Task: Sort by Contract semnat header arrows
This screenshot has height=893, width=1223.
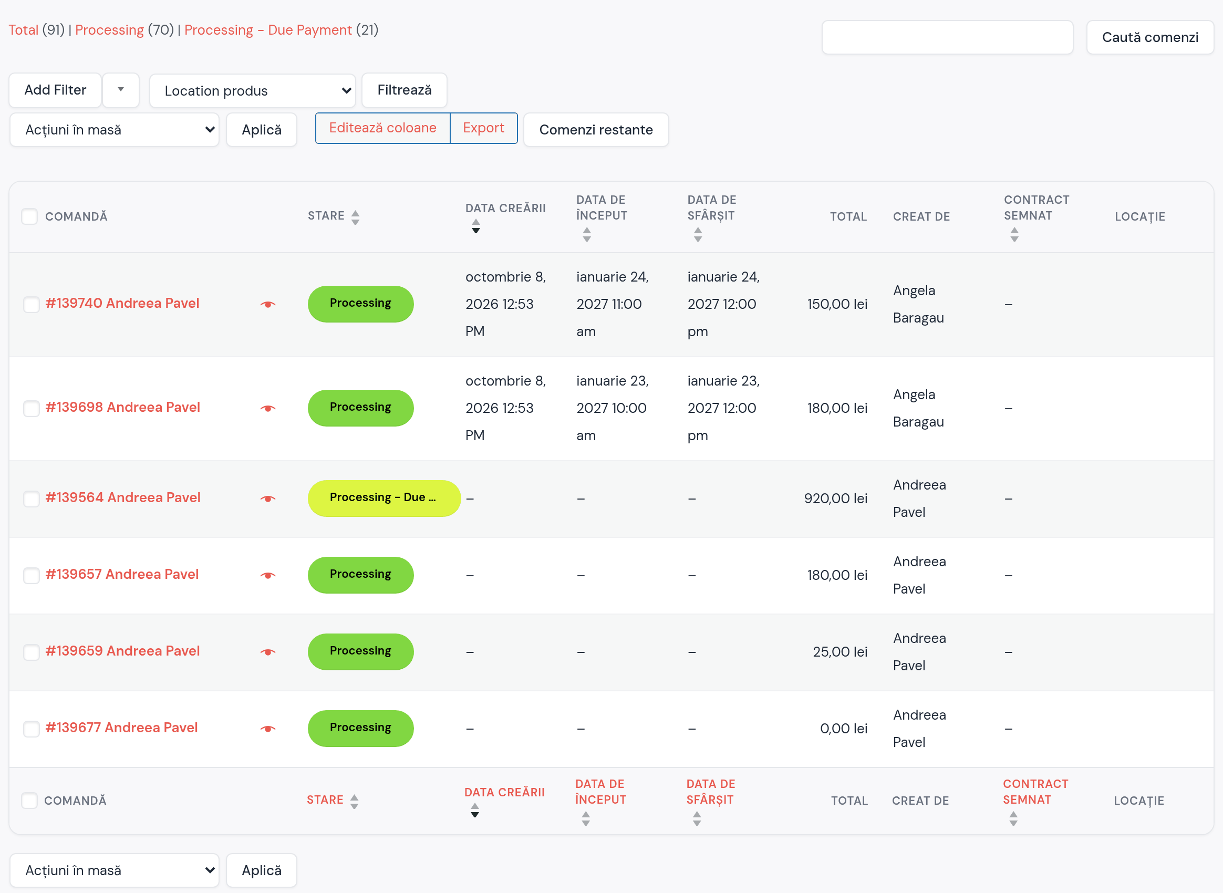Action: coord(1014,234)
